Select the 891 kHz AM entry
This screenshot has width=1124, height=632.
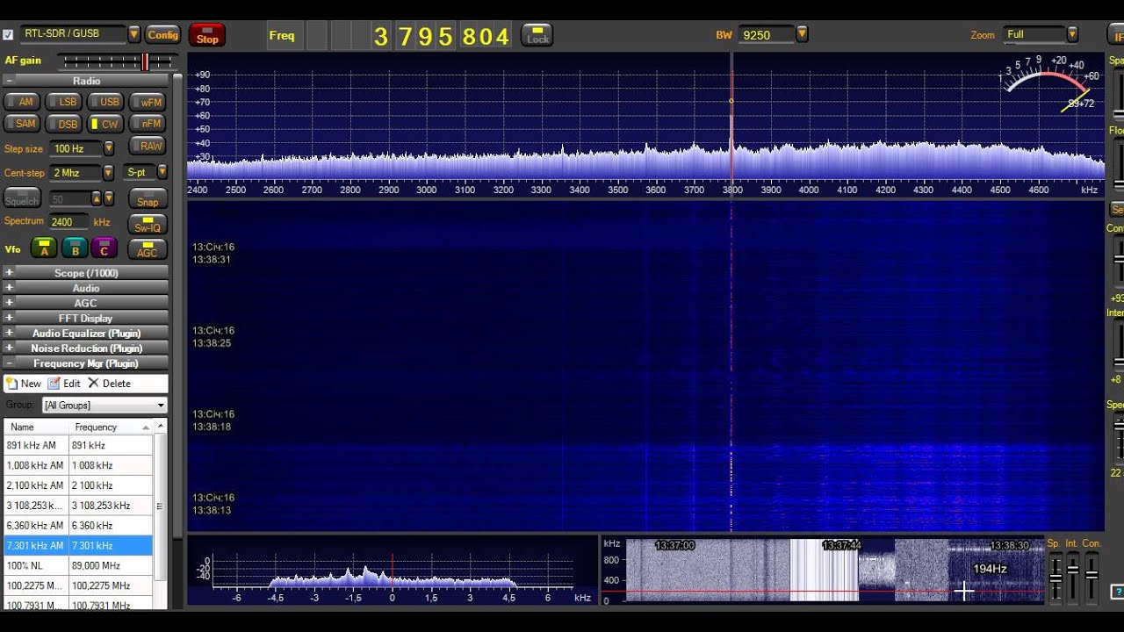pos(78,445)
